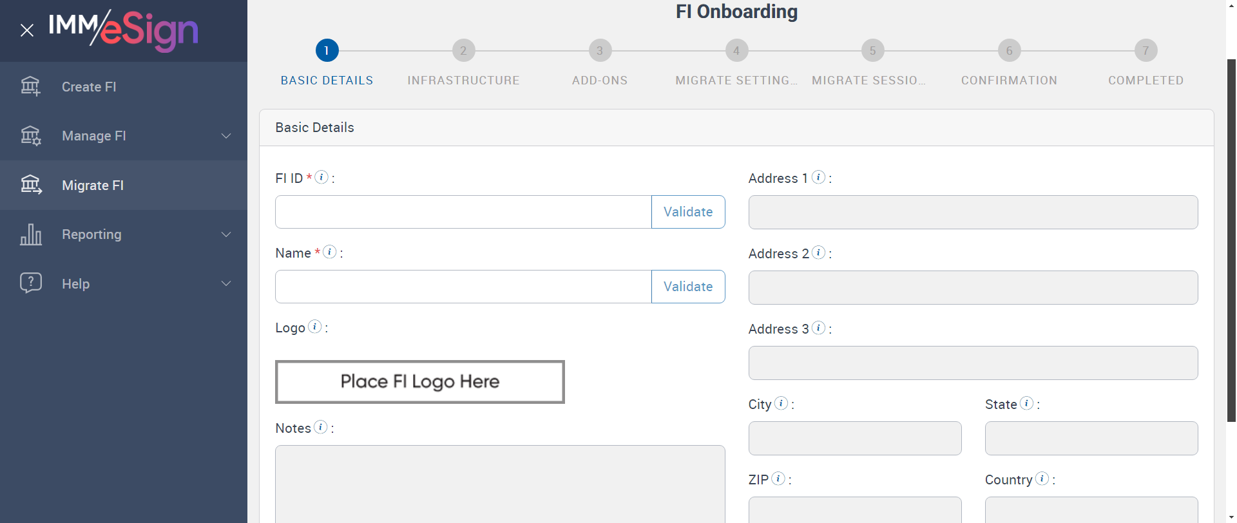Click the info icon beside Logo label

314,327
